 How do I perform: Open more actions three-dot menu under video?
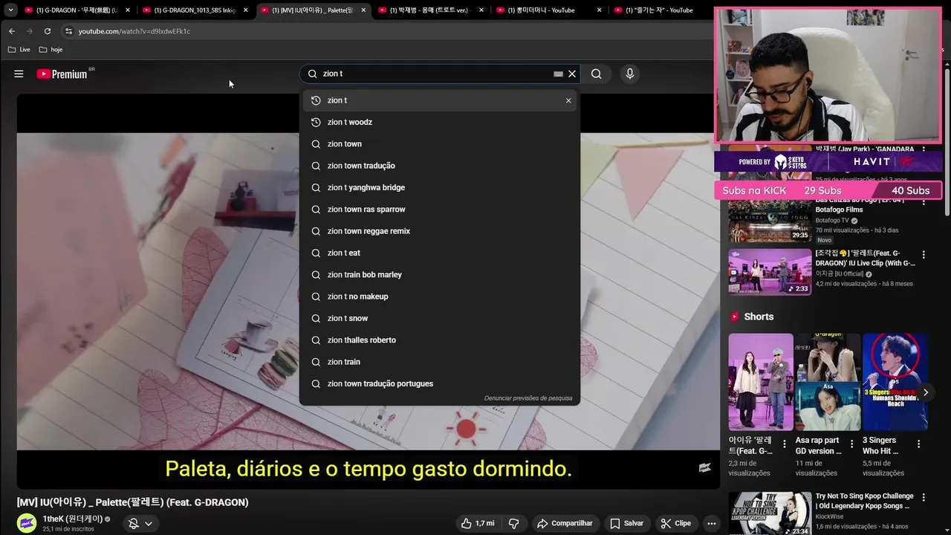pyautogui.click(x=712, y=523)
